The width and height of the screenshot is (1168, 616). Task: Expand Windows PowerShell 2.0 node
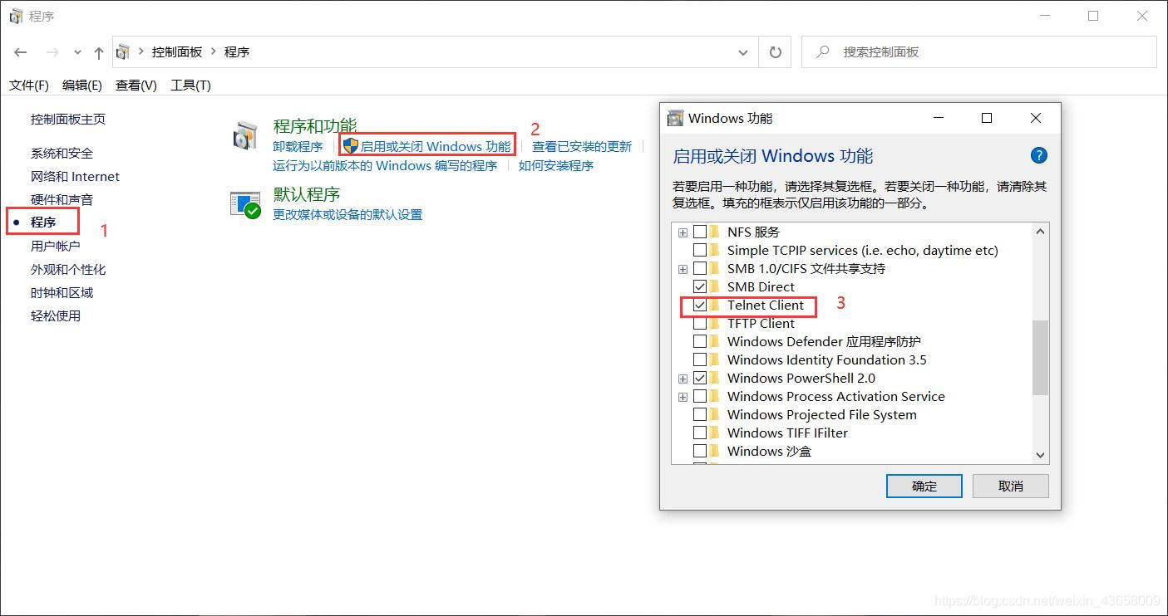tap(683, 379)
